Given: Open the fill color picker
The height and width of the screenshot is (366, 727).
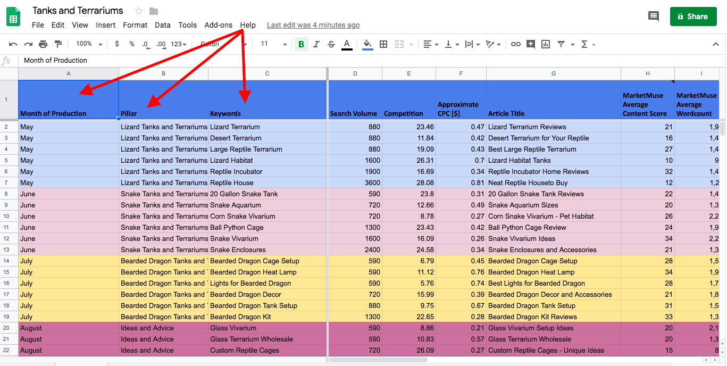Looking at the screenshot, I should tap(367, 44).
